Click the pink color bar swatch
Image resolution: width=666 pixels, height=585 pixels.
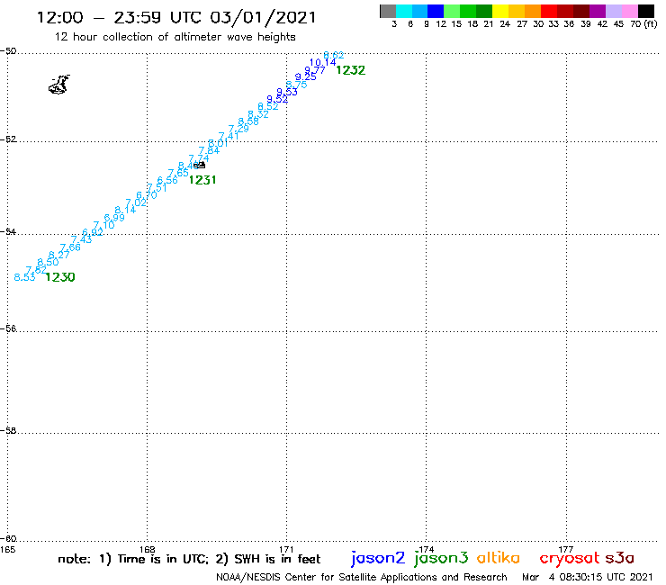click(630, 11)
